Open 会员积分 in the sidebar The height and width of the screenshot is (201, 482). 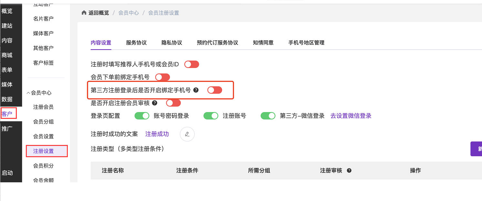coord(43,166)
